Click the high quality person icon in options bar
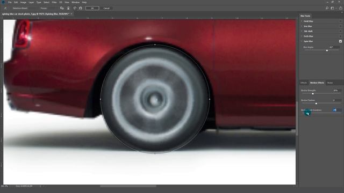 [68, 8]
